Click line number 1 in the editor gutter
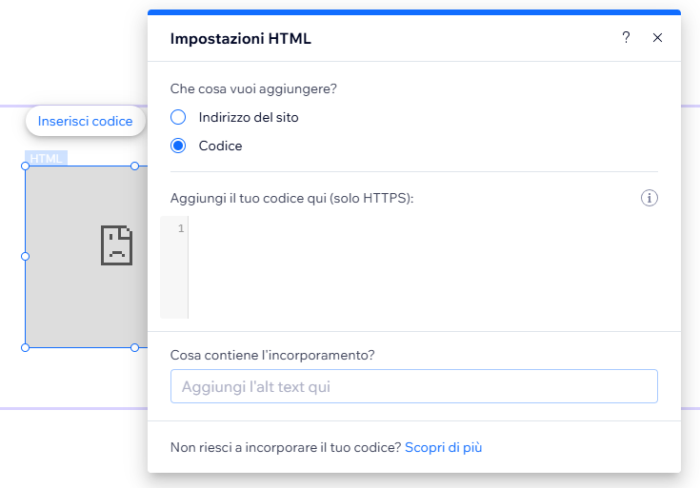 (x=180, y=228)
